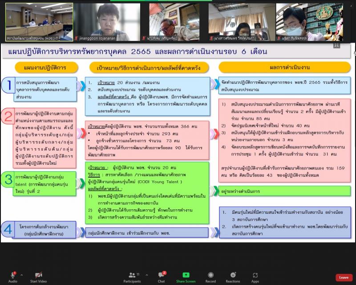356x285 pixels.
Task: Click the red number 2 badge on the slide
Action: 8,116
